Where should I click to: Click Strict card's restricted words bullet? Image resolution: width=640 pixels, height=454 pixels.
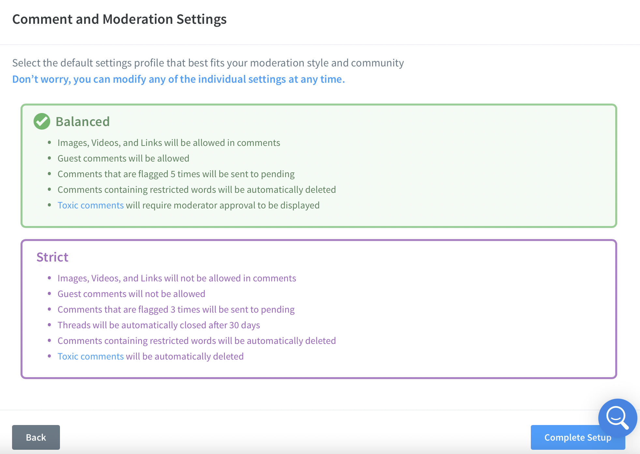(x=196, y=341)
